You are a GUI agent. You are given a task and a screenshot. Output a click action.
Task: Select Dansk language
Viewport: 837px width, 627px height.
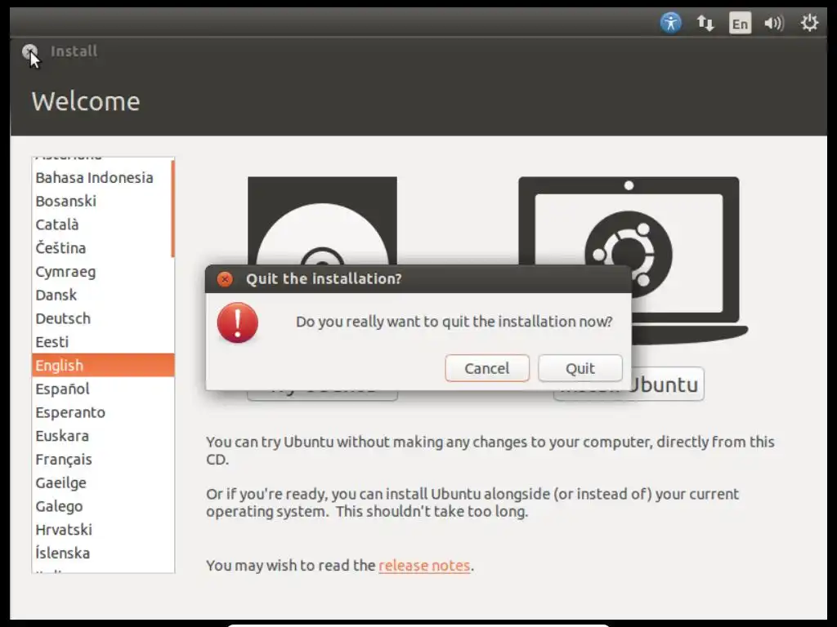coord(101,295)
